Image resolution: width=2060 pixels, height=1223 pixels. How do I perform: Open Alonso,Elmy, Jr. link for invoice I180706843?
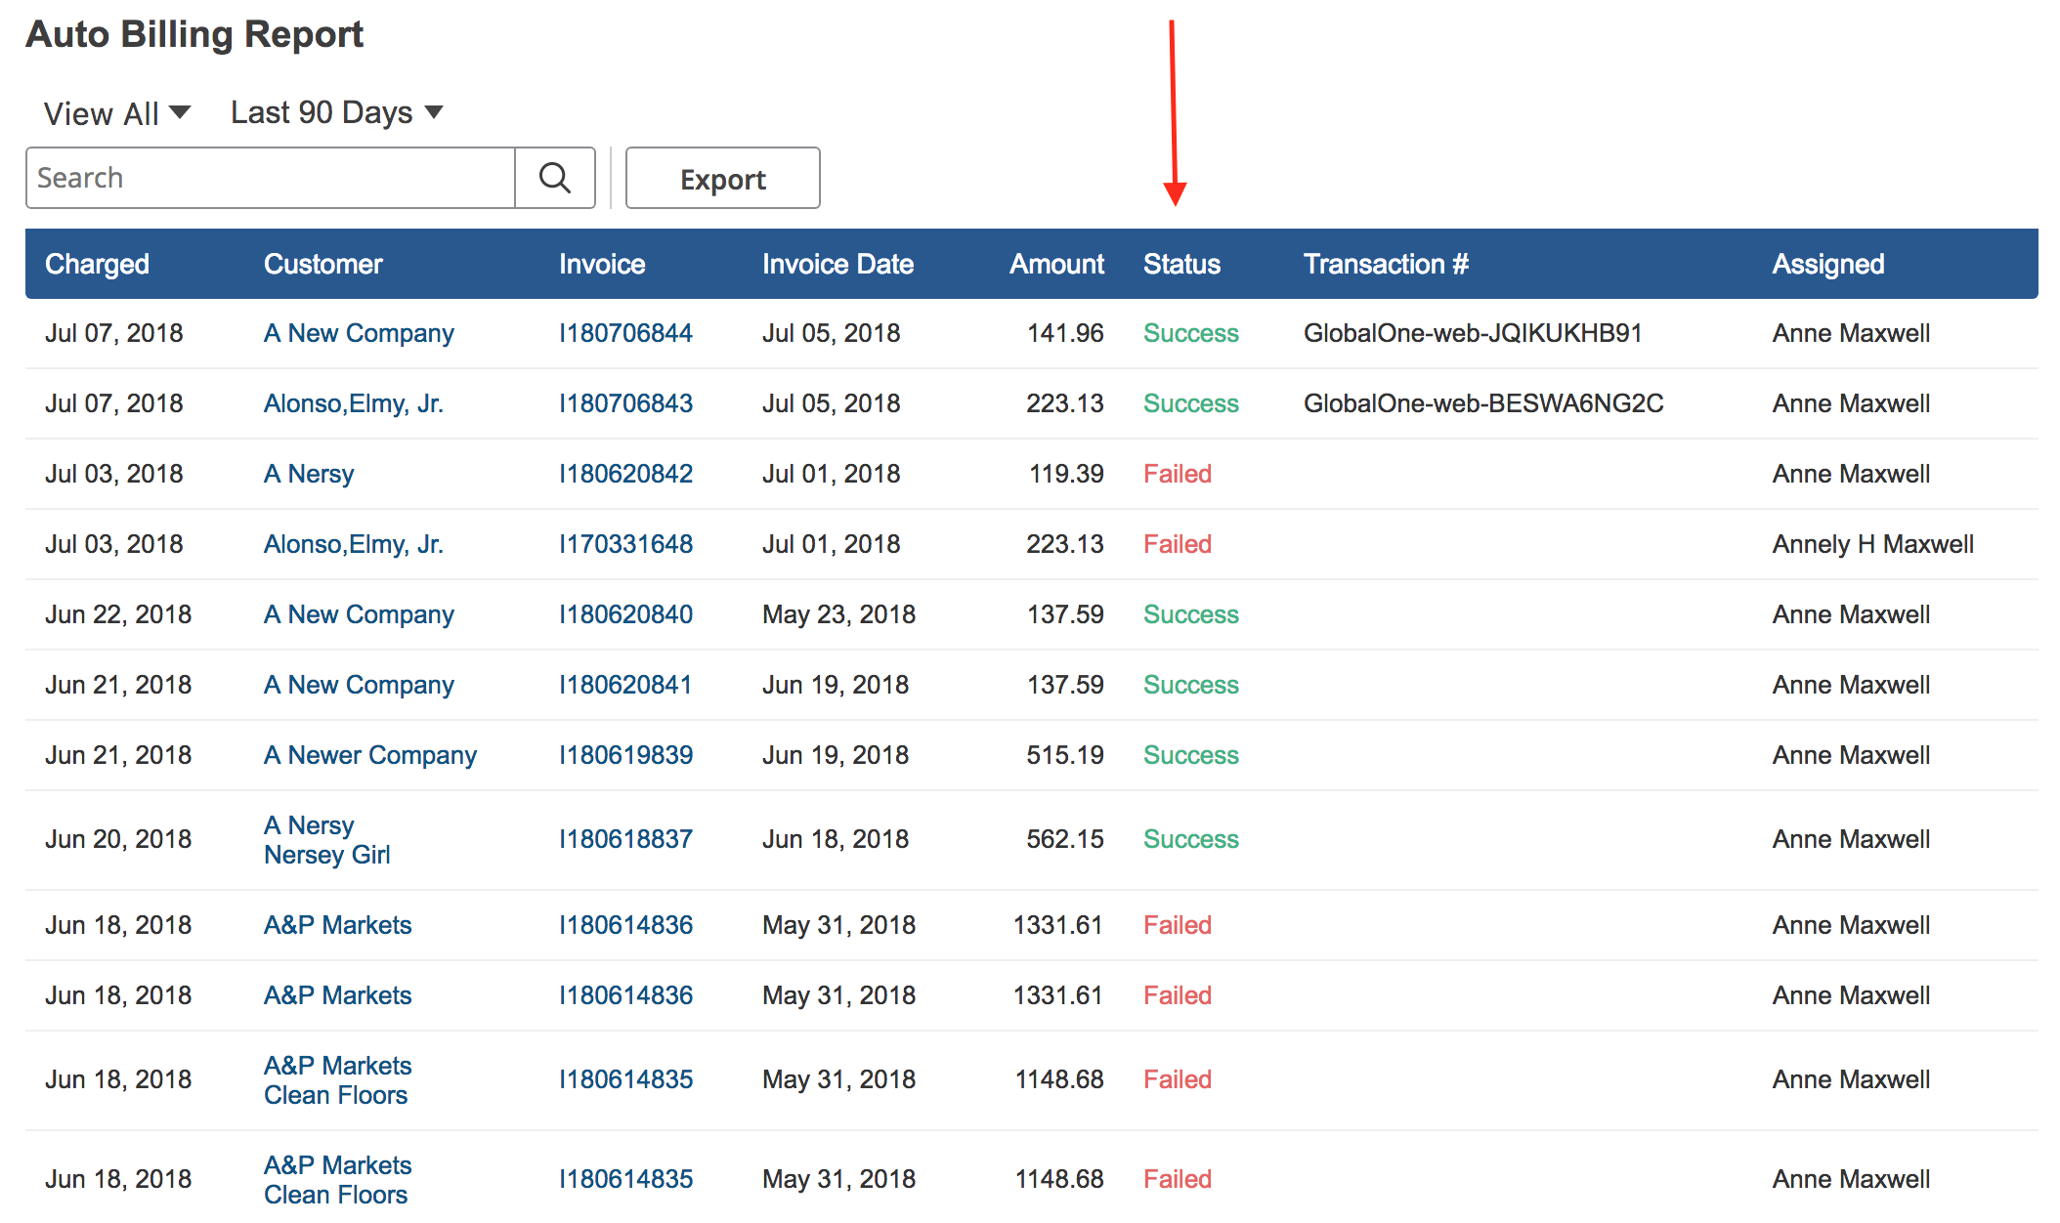(353, 403)
